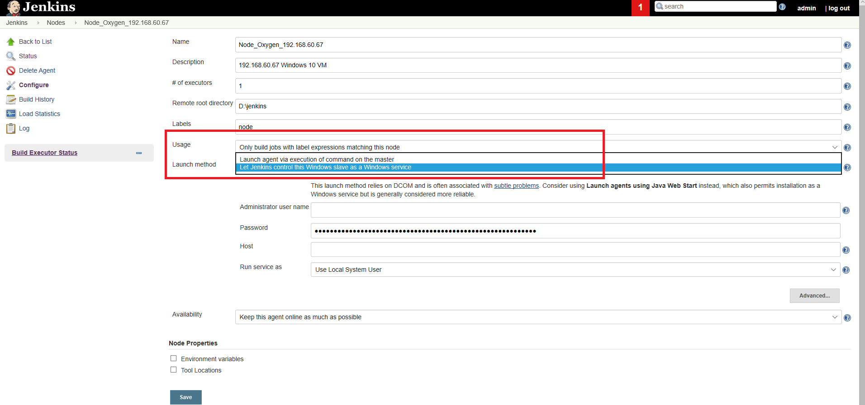This screenshot has width=865, height=405.
Task: Open help for Run service as
Action: [x=846, y=270]
